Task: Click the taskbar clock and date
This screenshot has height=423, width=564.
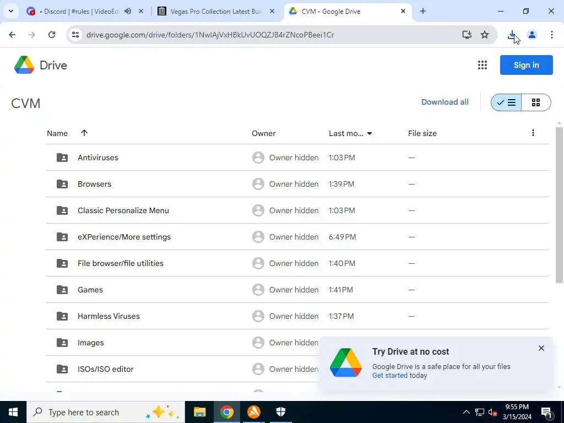Action: click(517, 412)
